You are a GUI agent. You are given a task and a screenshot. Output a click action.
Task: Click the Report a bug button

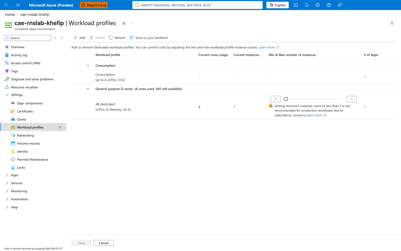[94, 5]
